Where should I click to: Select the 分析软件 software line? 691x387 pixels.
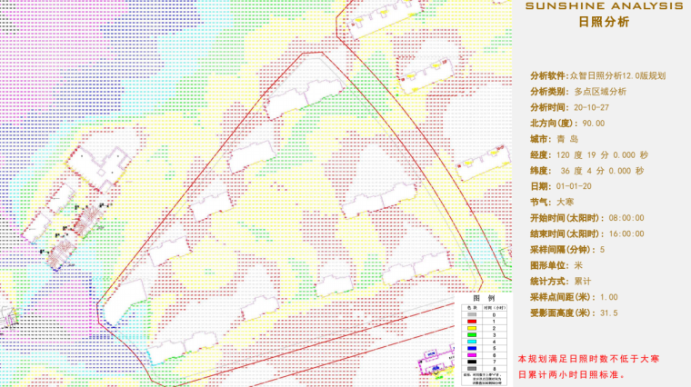tap(598, 76)
